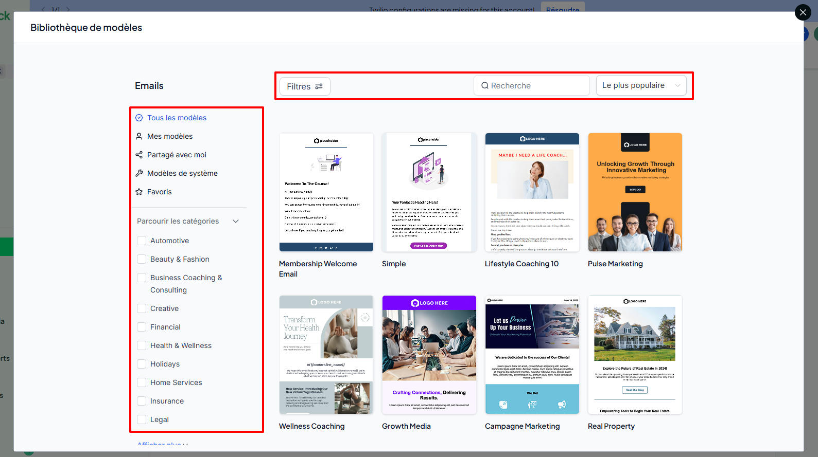Click the Lifestyle Coaching 10 title
The image size is (818, 457).
(521, 264)
